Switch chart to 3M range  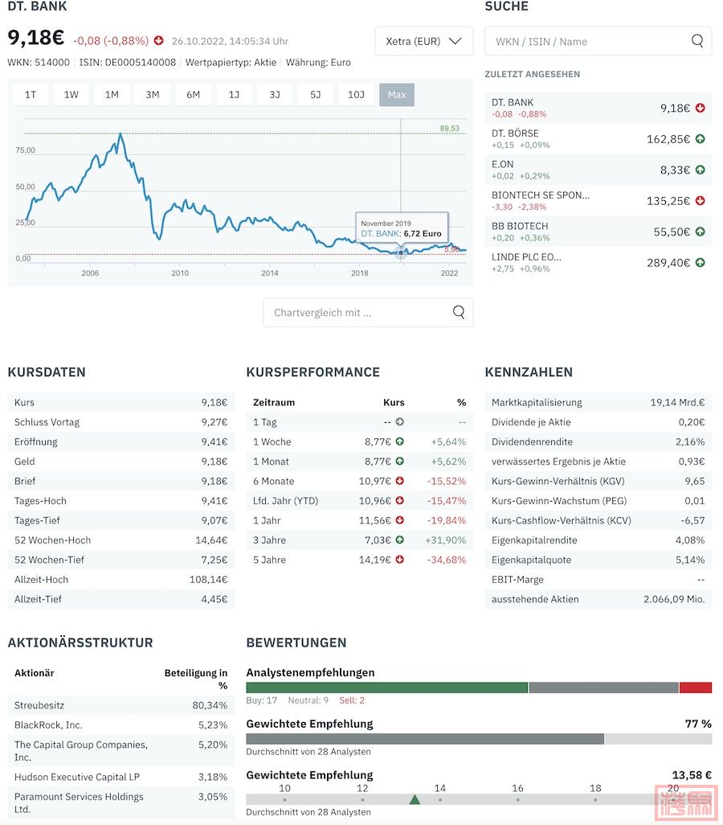tap(153, 95)
